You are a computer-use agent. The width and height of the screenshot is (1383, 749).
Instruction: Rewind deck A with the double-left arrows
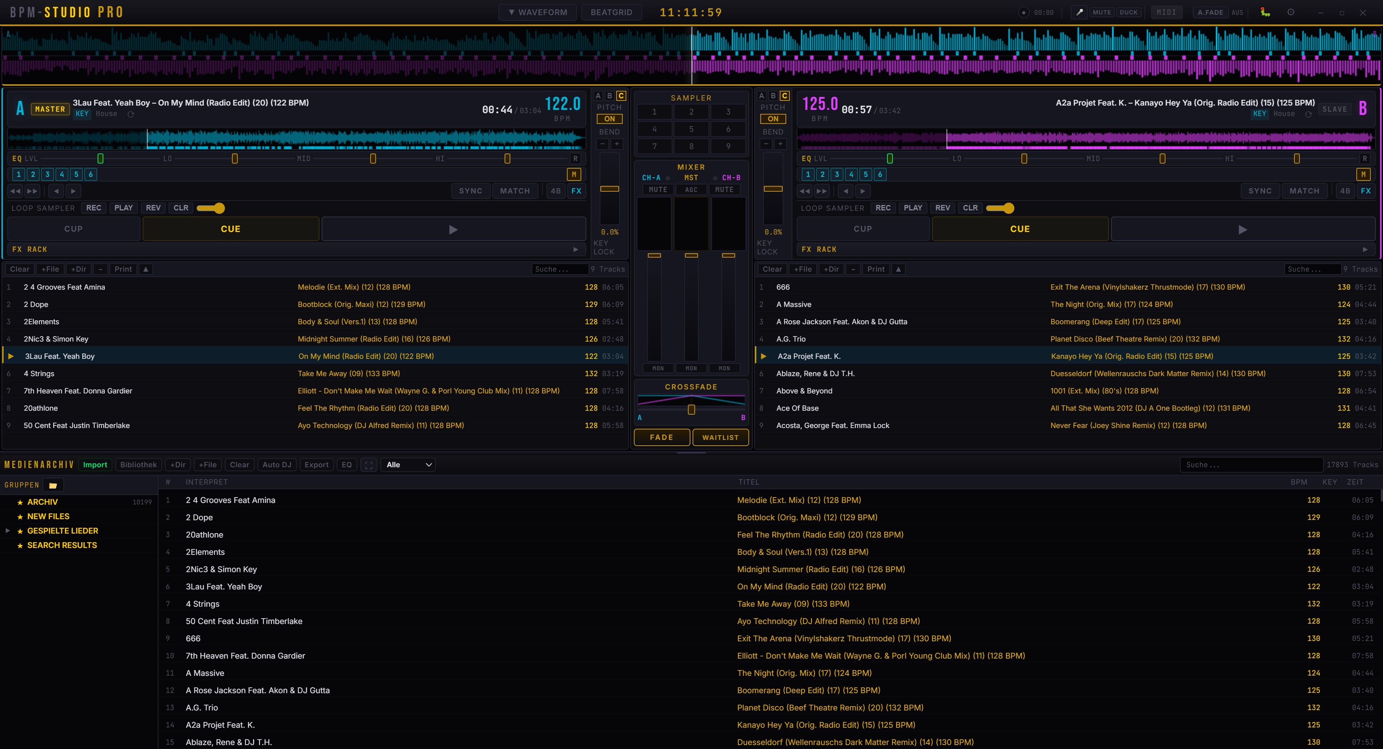pos(15,191)
